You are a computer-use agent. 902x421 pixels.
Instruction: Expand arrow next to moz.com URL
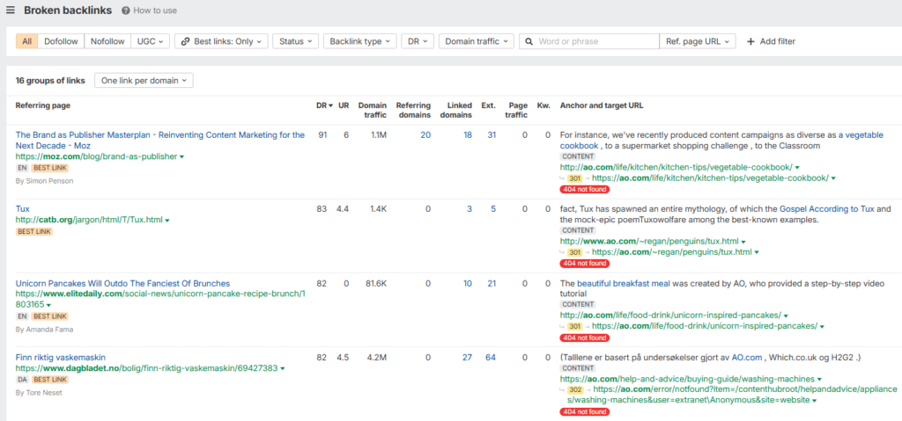pyautogui.click(x=181, y=156)
